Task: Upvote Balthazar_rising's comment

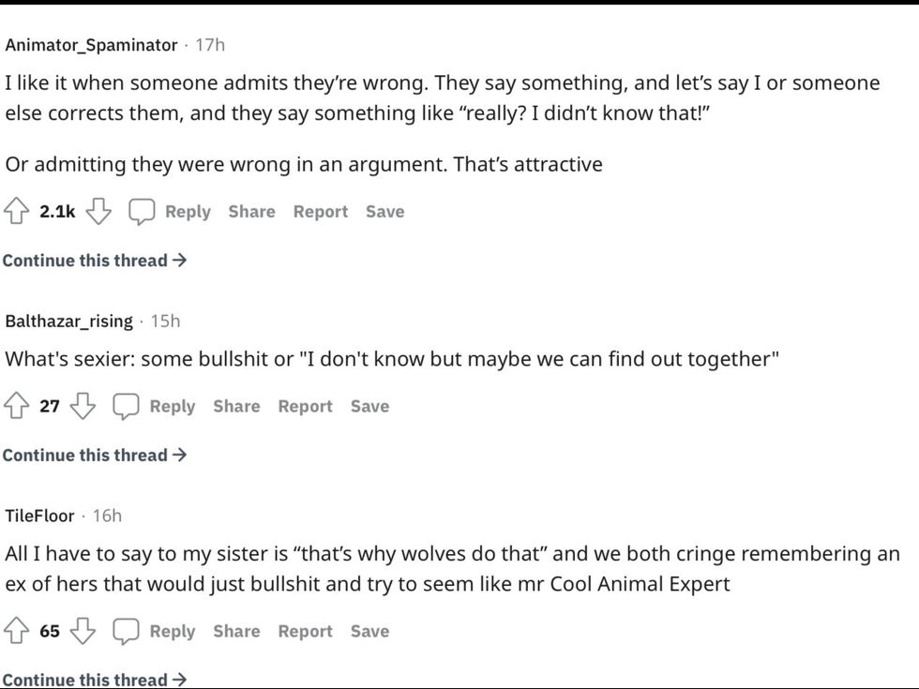Action: [x=17, y=407]
